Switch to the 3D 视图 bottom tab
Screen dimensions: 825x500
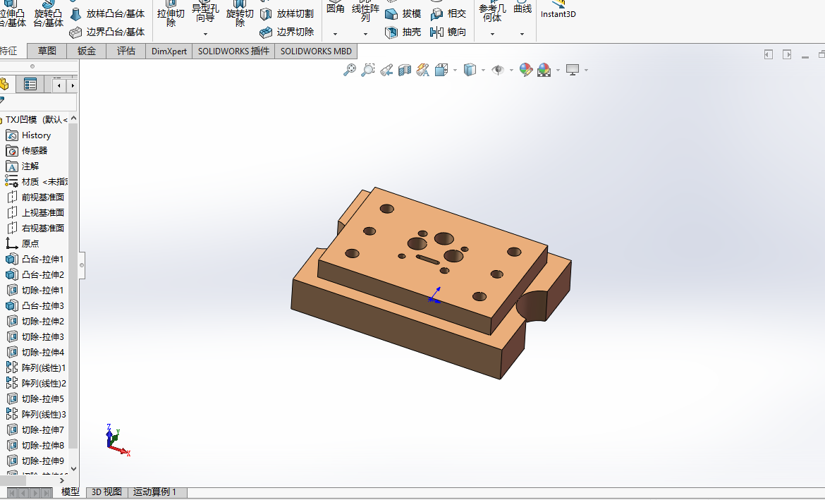coord(106,492)
